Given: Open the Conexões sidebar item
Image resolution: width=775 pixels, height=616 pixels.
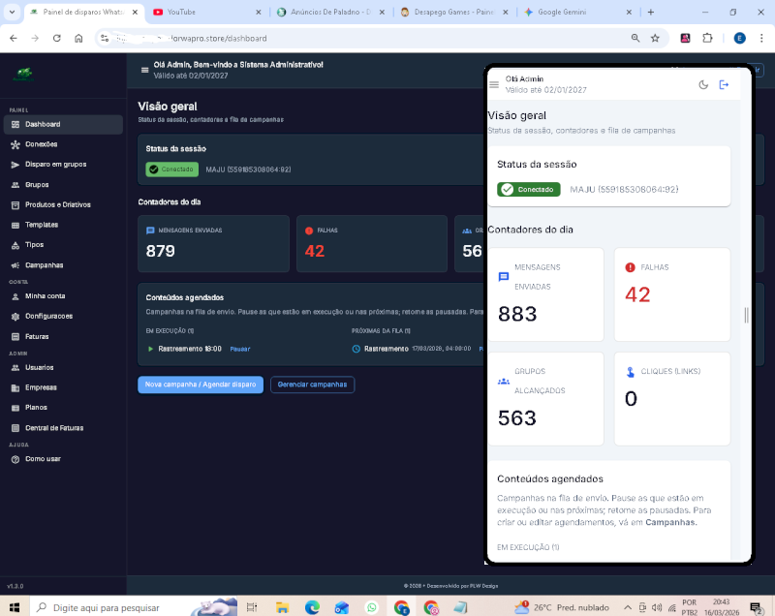Looking at the screenshot, I should click(x=41, y=144).
